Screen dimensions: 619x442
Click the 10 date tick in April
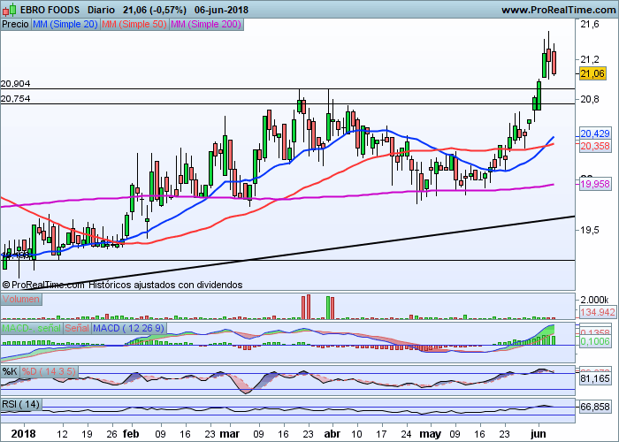point(357,434)
